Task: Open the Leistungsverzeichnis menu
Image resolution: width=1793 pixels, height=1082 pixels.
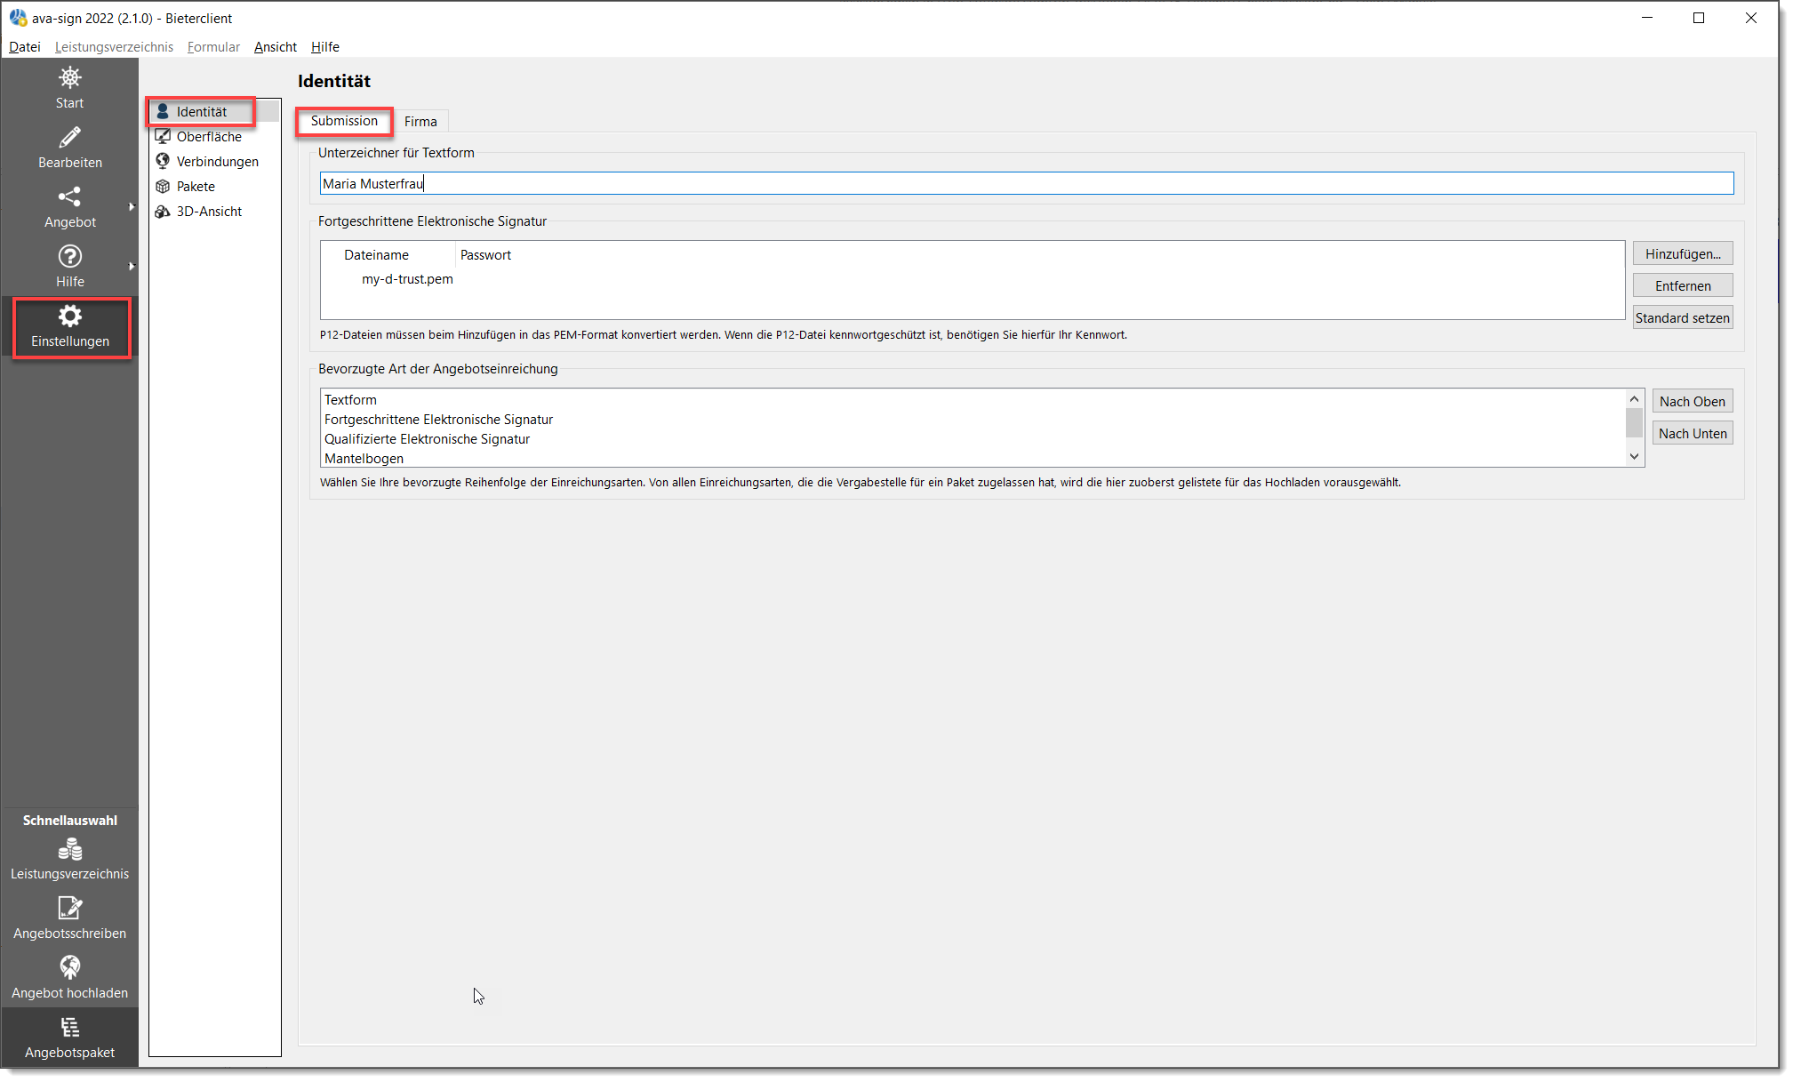Action: click(114, 47)
